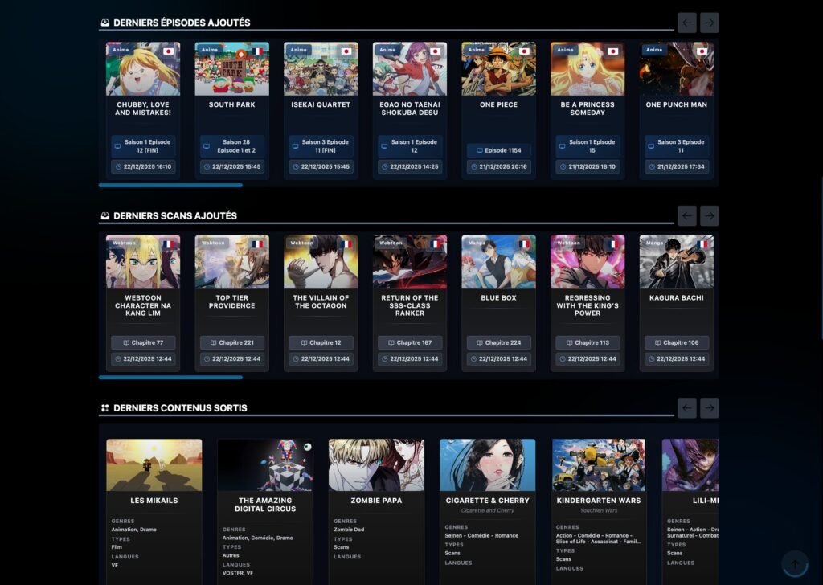Click horizontal scrollbar under episodes carousel
Image resolution: width=823 pixels, height=585 pixels.
click(170, 185)
